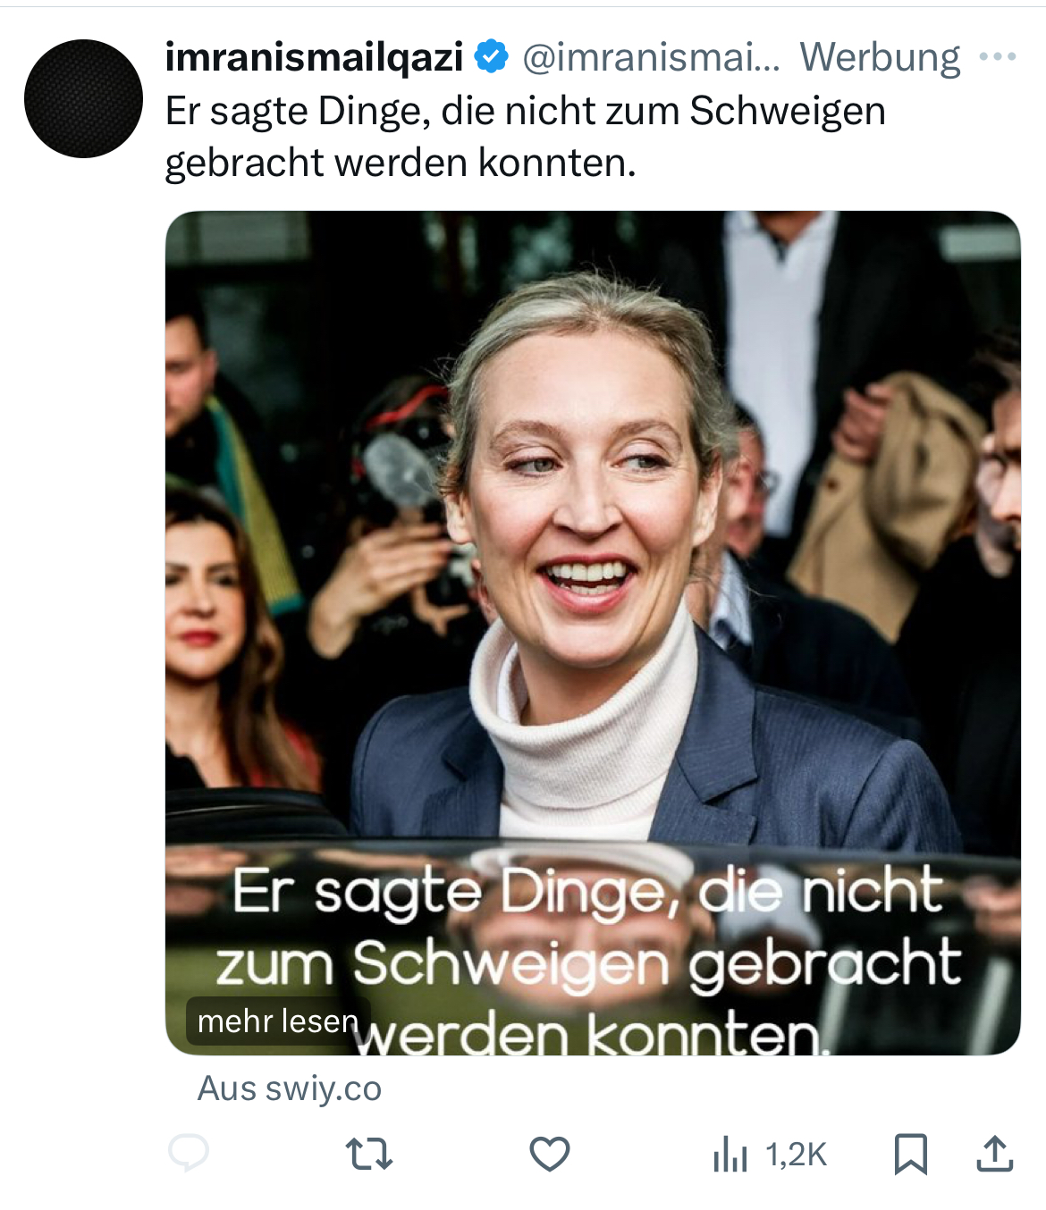Click the 1,2K views count
This screenshot has height=1210, width=1046.
click(797, 1155)
